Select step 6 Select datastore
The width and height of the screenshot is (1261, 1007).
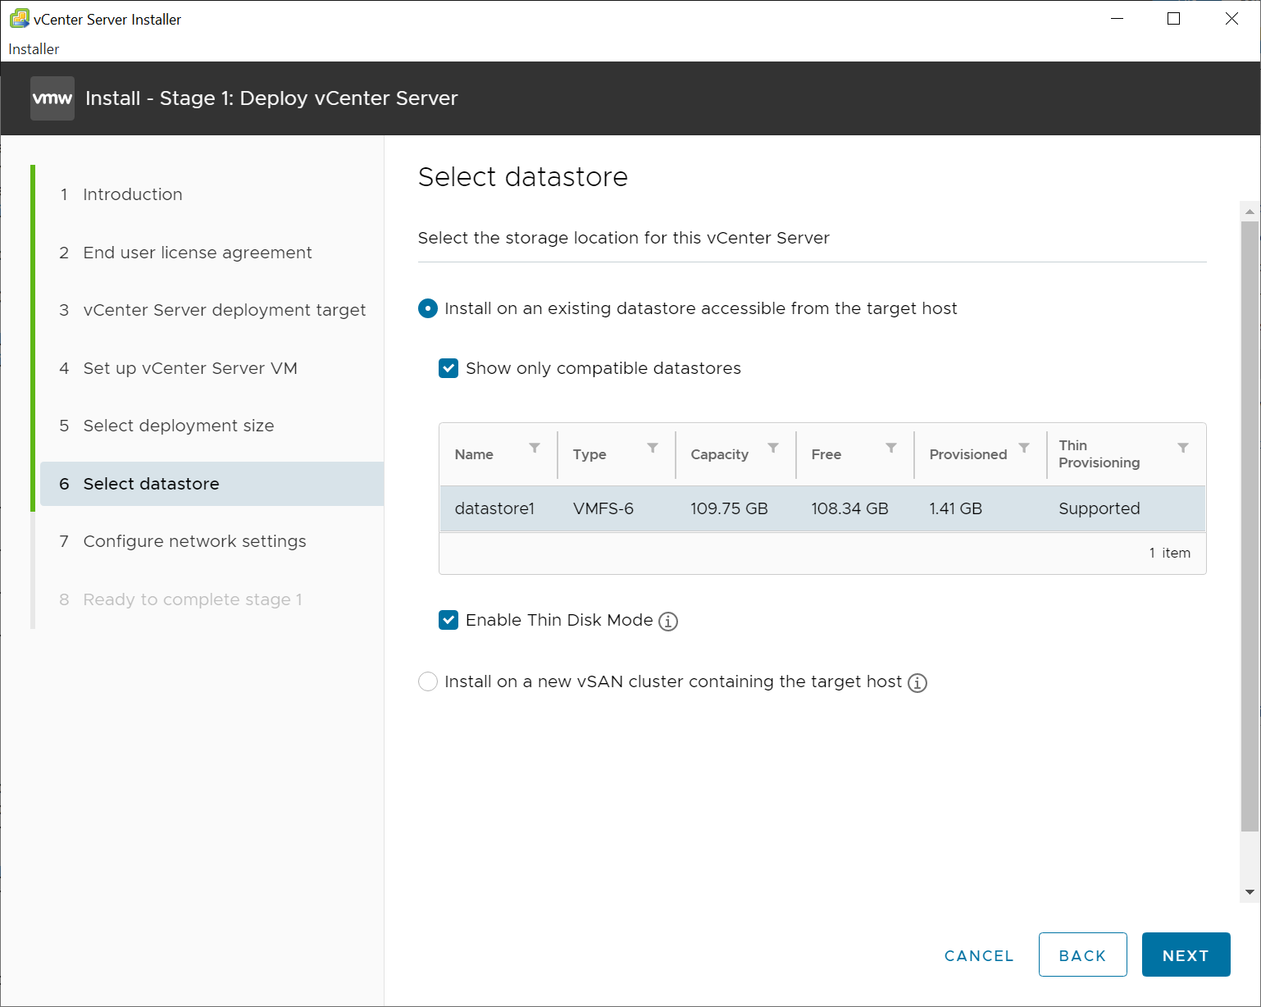click(212, 484)
